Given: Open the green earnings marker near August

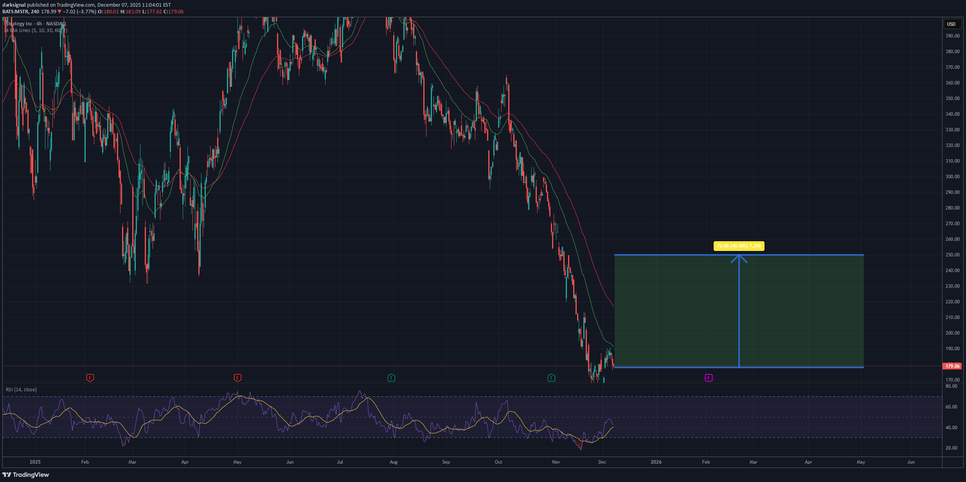Looking at the screenshot, I should 391,378.
